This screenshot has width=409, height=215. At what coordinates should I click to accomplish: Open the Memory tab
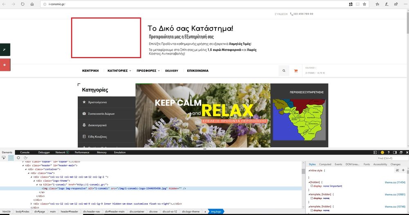click(102, 152)
